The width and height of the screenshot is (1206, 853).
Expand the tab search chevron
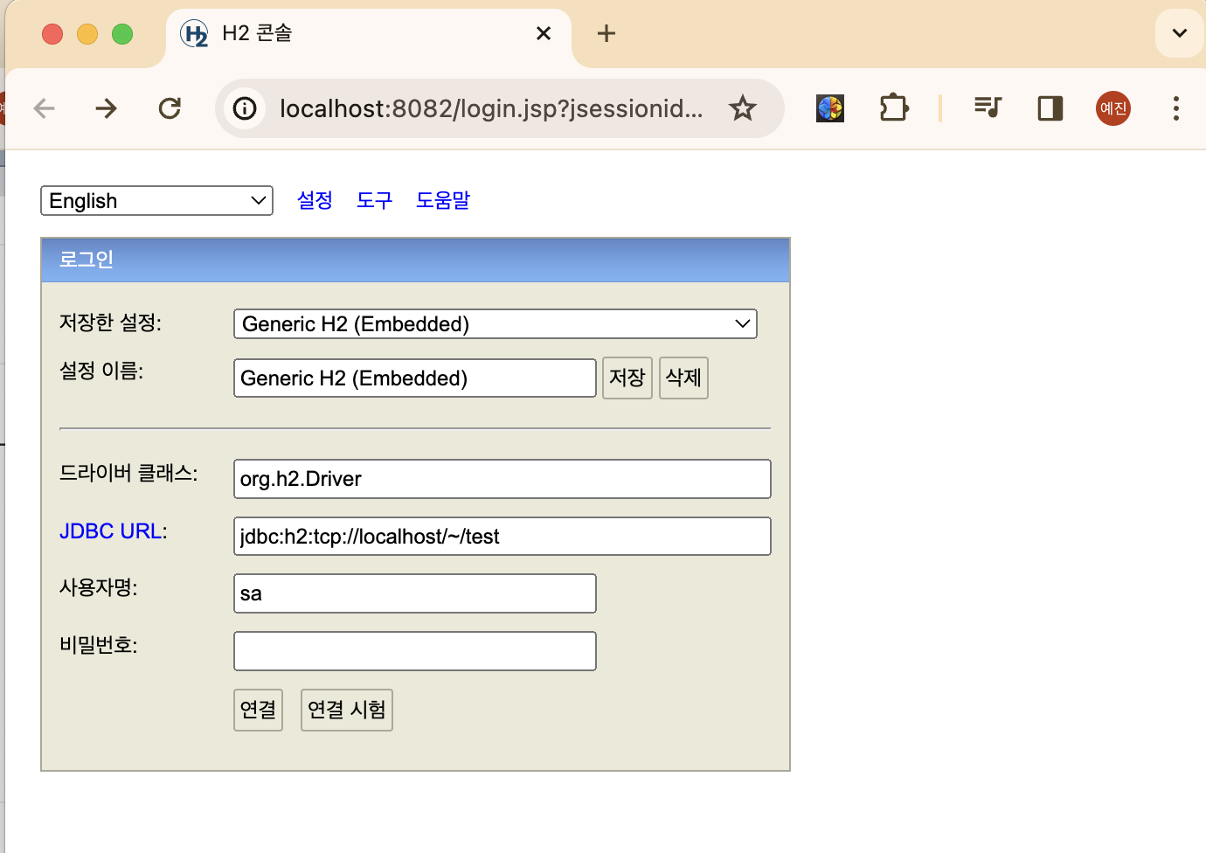point(1180,33)
